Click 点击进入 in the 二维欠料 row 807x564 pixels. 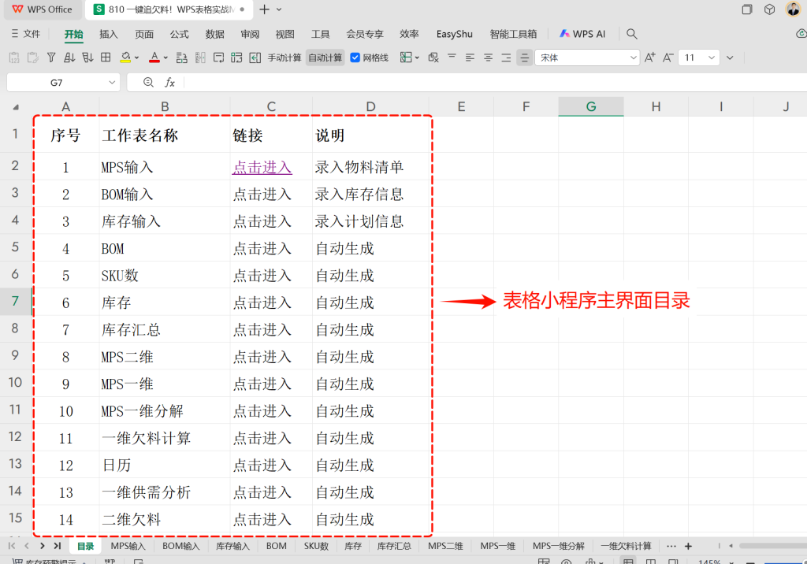(x=262, y=520)
